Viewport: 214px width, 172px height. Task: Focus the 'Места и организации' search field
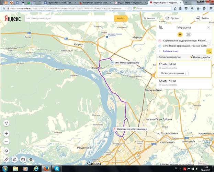(x=69, y=18)
